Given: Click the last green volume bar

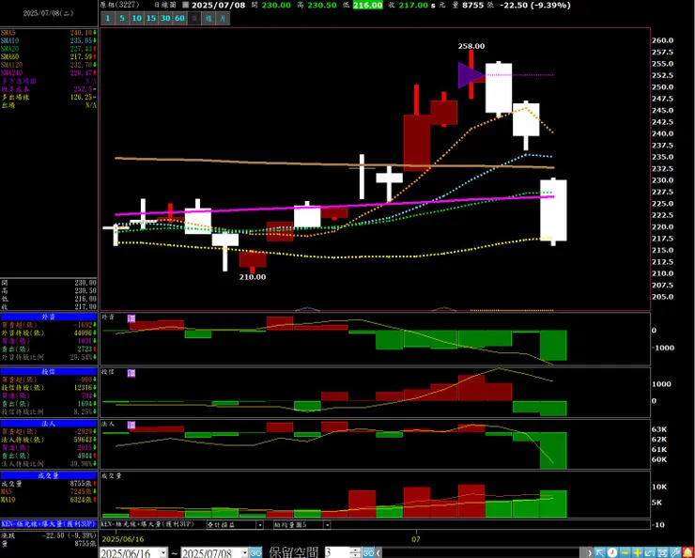Looking at the screenshot, I should pos(553,504).
